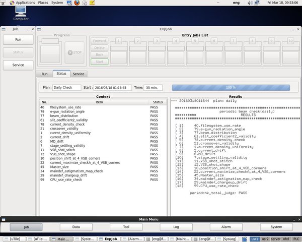Select the filesystem_use_rate row
The width and height of the screenshot is (302, 242).
pyautogui.click(x=103, y=107)
